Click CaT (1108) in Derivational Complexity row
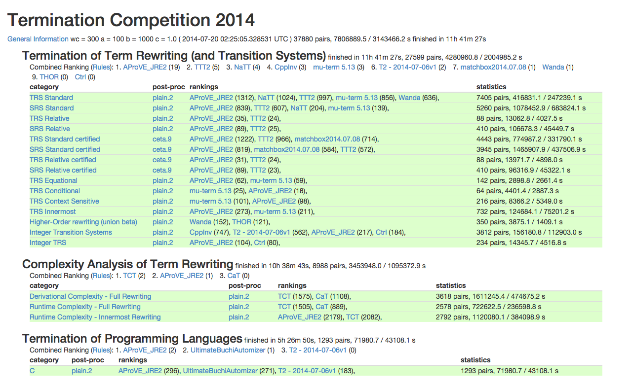 click(x=322, y=296)
